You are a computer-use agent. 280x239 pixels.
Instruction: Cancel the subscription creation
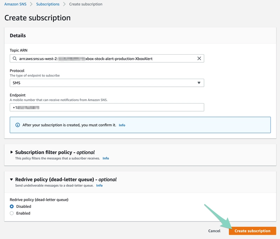214,231
